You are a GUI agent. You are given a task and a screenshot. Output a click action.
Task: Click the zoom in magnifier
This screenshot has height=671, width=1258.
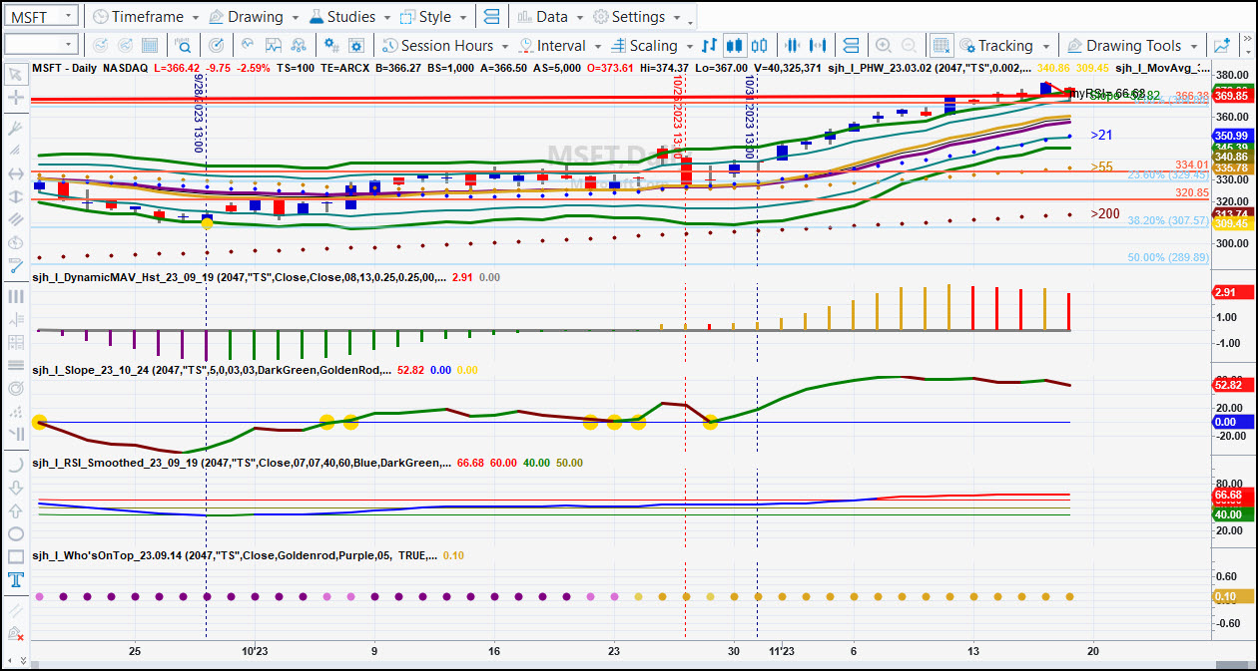coord(884,46)
